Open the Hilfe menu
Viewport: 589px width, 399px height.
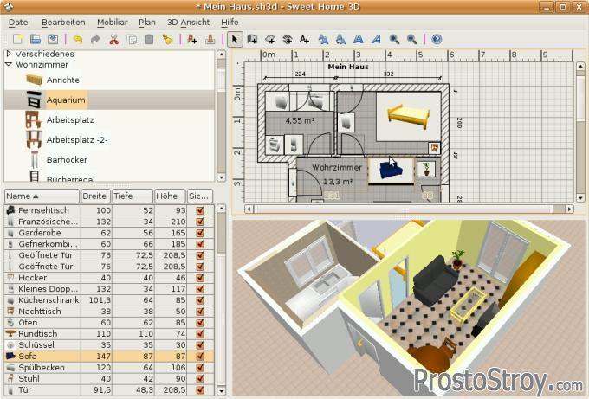(x=230, y=23)
